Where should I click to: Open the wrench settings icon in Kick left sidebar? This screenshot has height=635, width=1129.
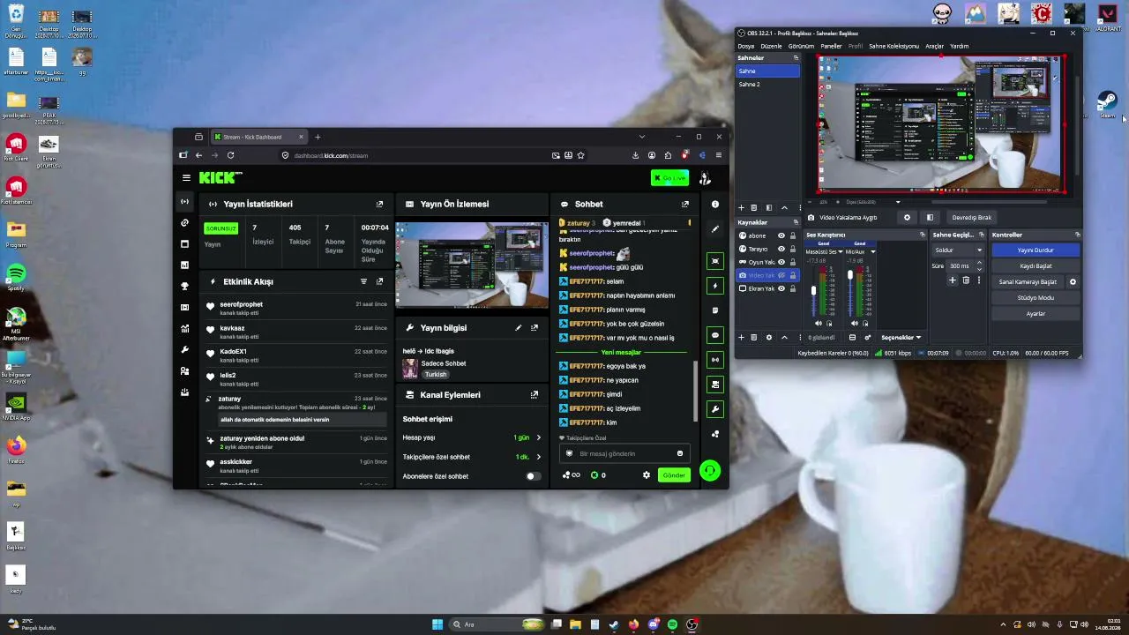click(184, 349)
